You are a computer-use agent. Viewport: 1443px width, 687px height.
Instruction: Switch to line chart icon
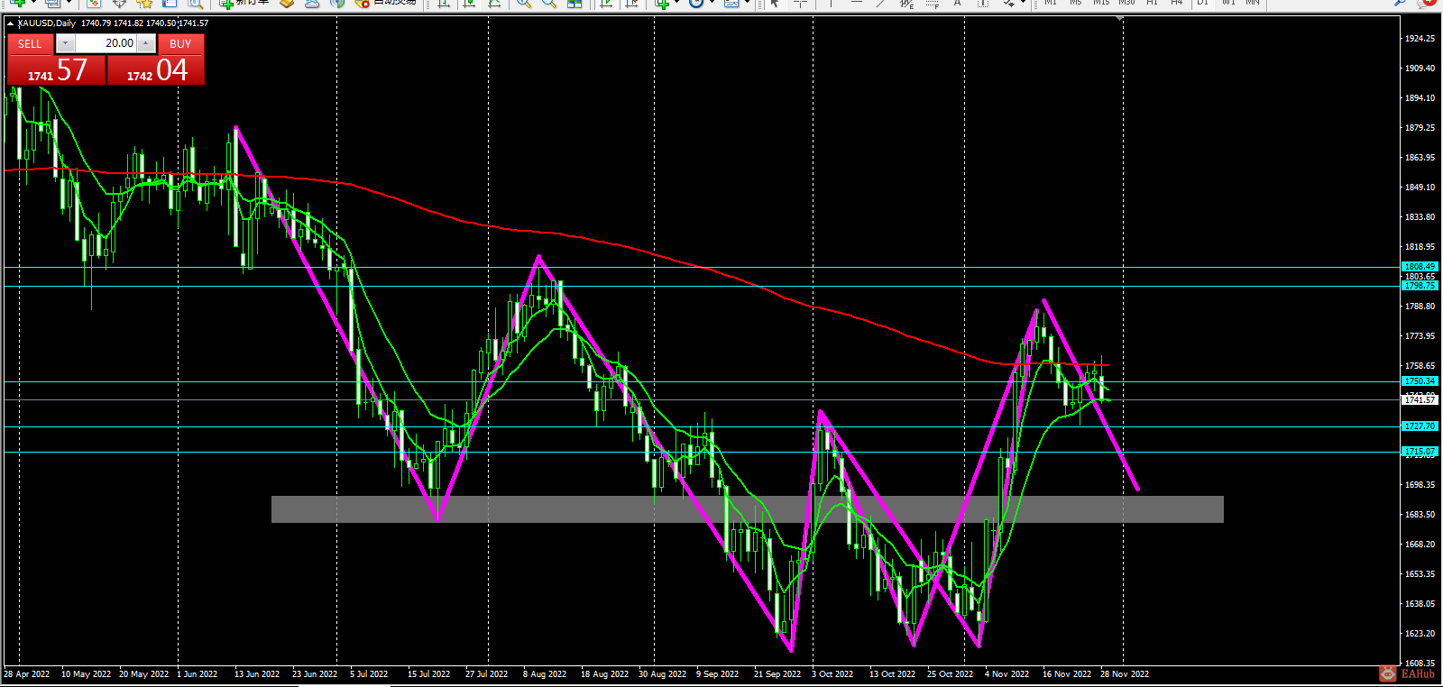pyautogui.click(x=494, y=4)
